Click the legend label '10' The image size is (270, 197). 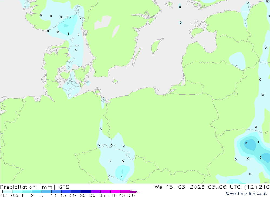(x=53, y=195)
